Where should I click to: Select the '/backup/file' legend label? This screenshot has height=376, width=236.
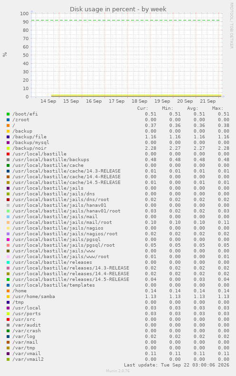29,137
